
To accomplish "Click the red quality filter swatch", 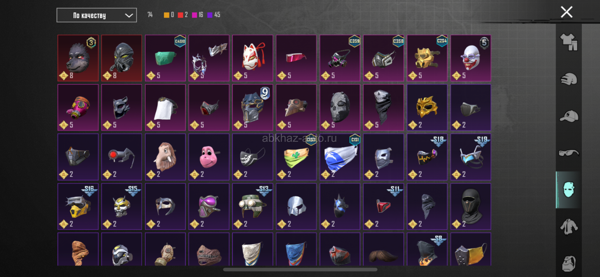I will coord(180,15).
